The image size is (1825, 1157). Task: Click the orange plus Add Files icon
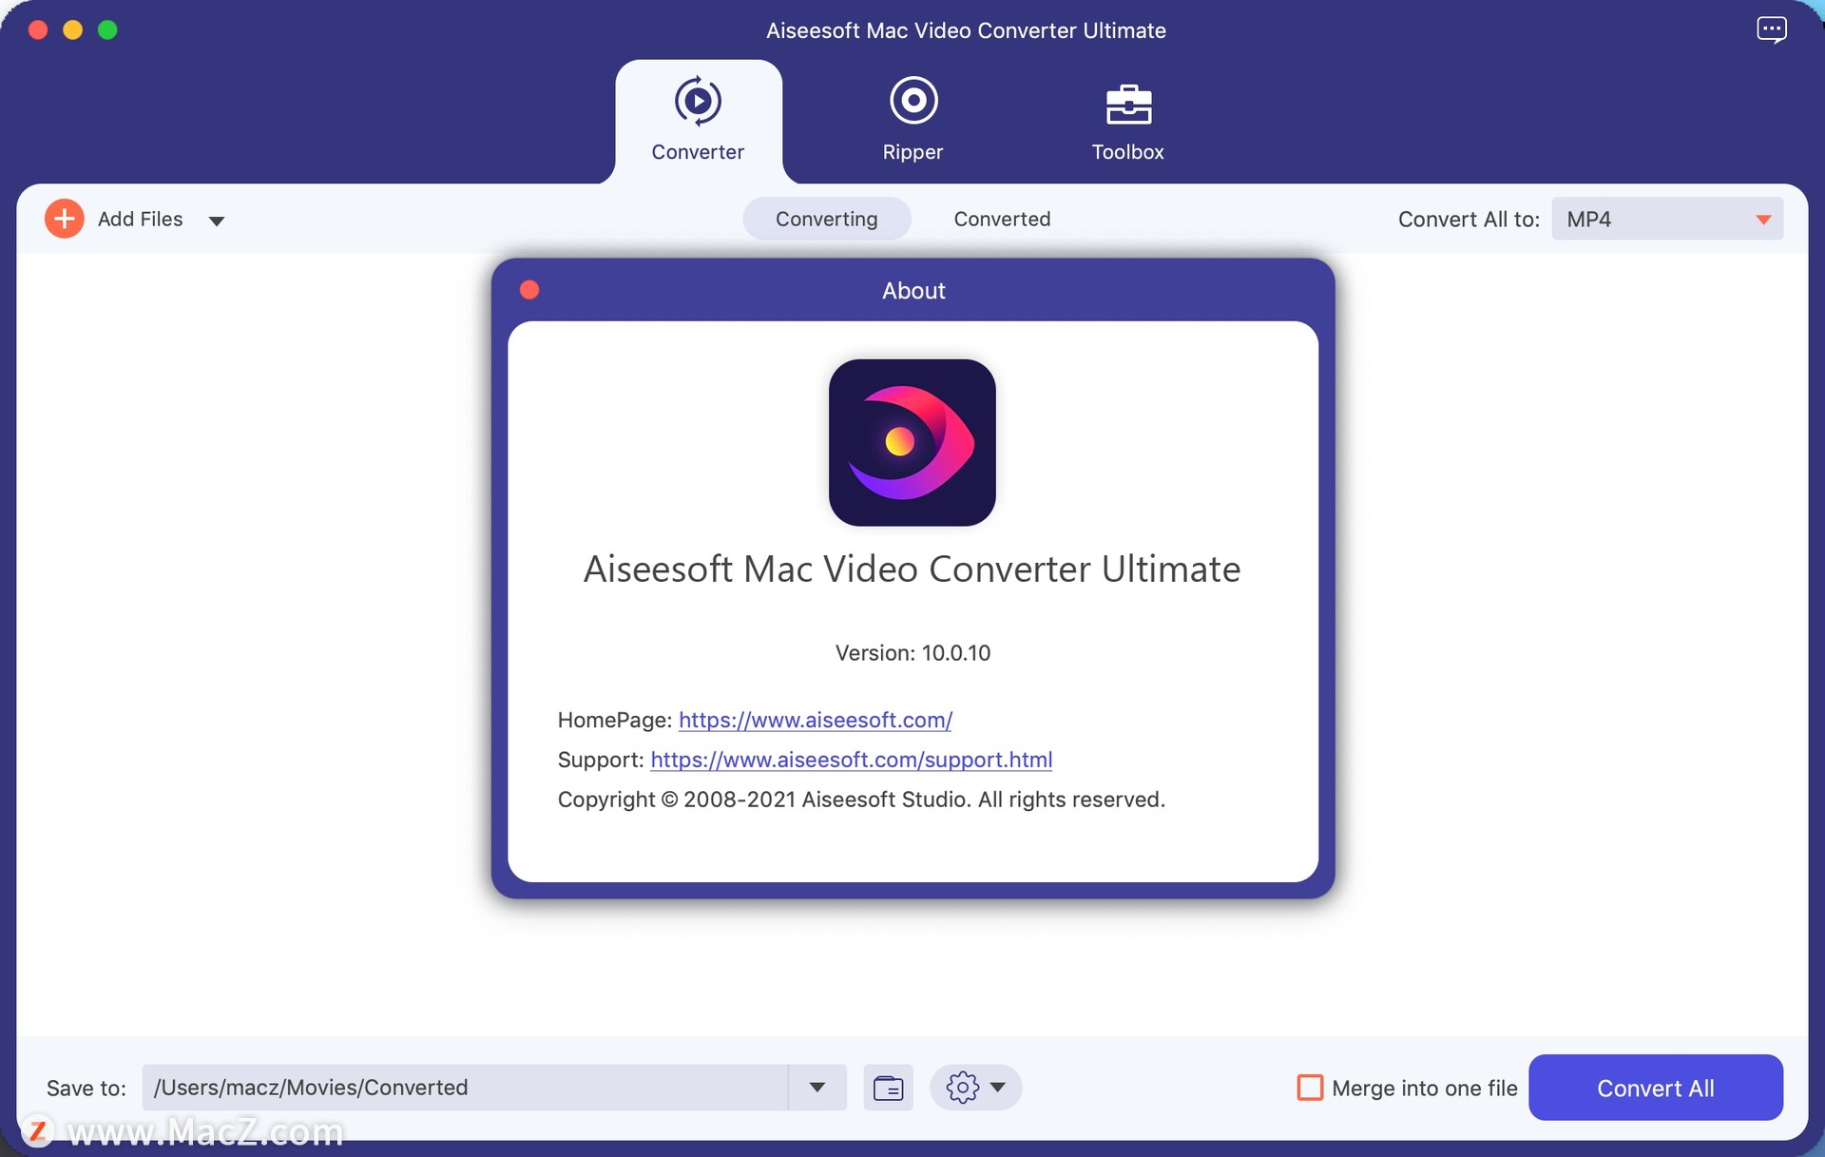65,219
